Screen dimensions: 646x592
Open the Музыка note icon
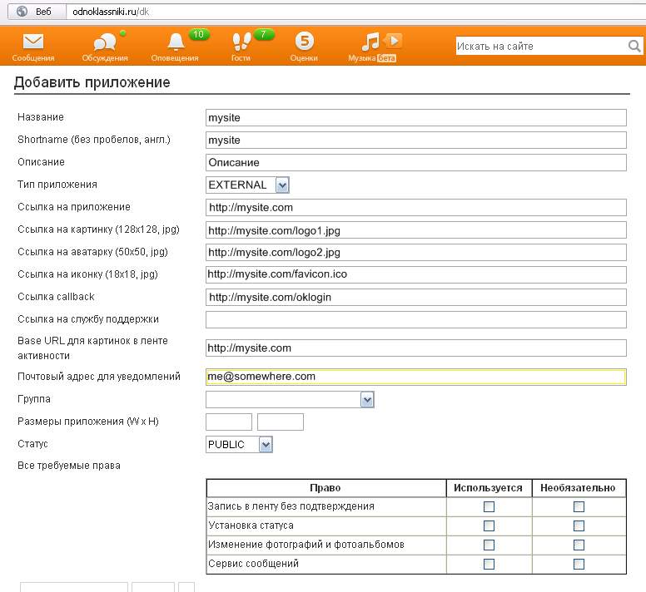(x=370, y=42)
